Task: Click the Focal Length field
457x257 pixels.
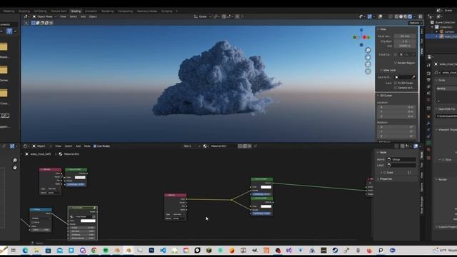Action: click(405, 36)
